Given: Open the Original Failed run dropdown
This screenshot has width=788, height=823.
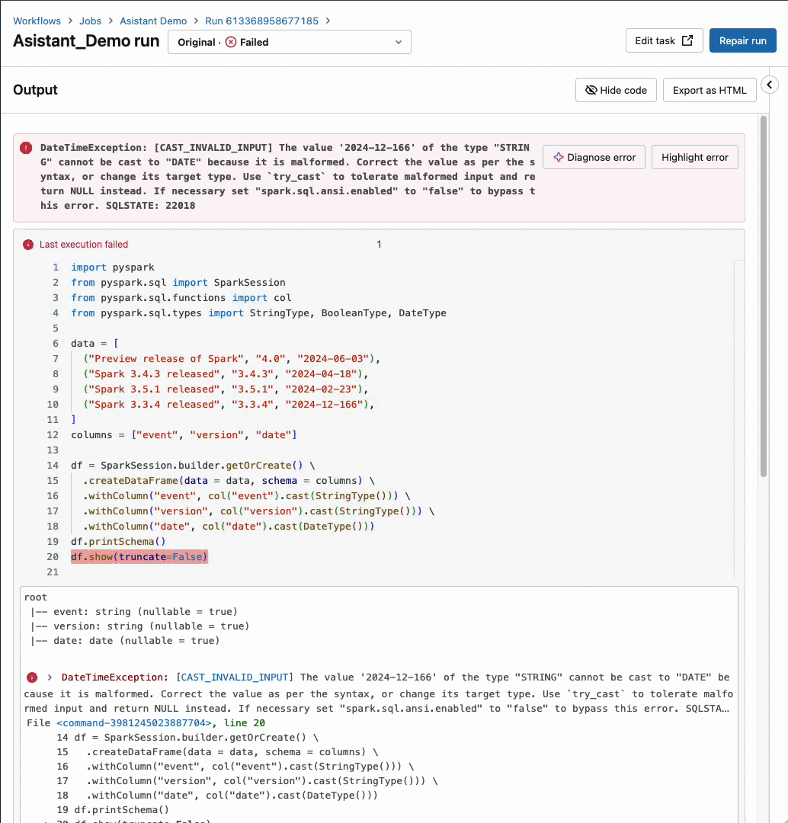Looking at the screenshot, I should (289, 43).
